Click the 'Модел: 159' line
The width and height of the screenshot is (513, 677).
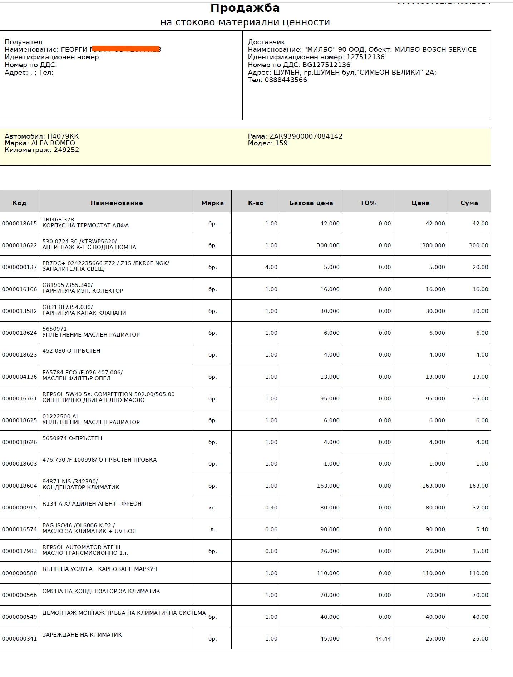tap(268, 143)
